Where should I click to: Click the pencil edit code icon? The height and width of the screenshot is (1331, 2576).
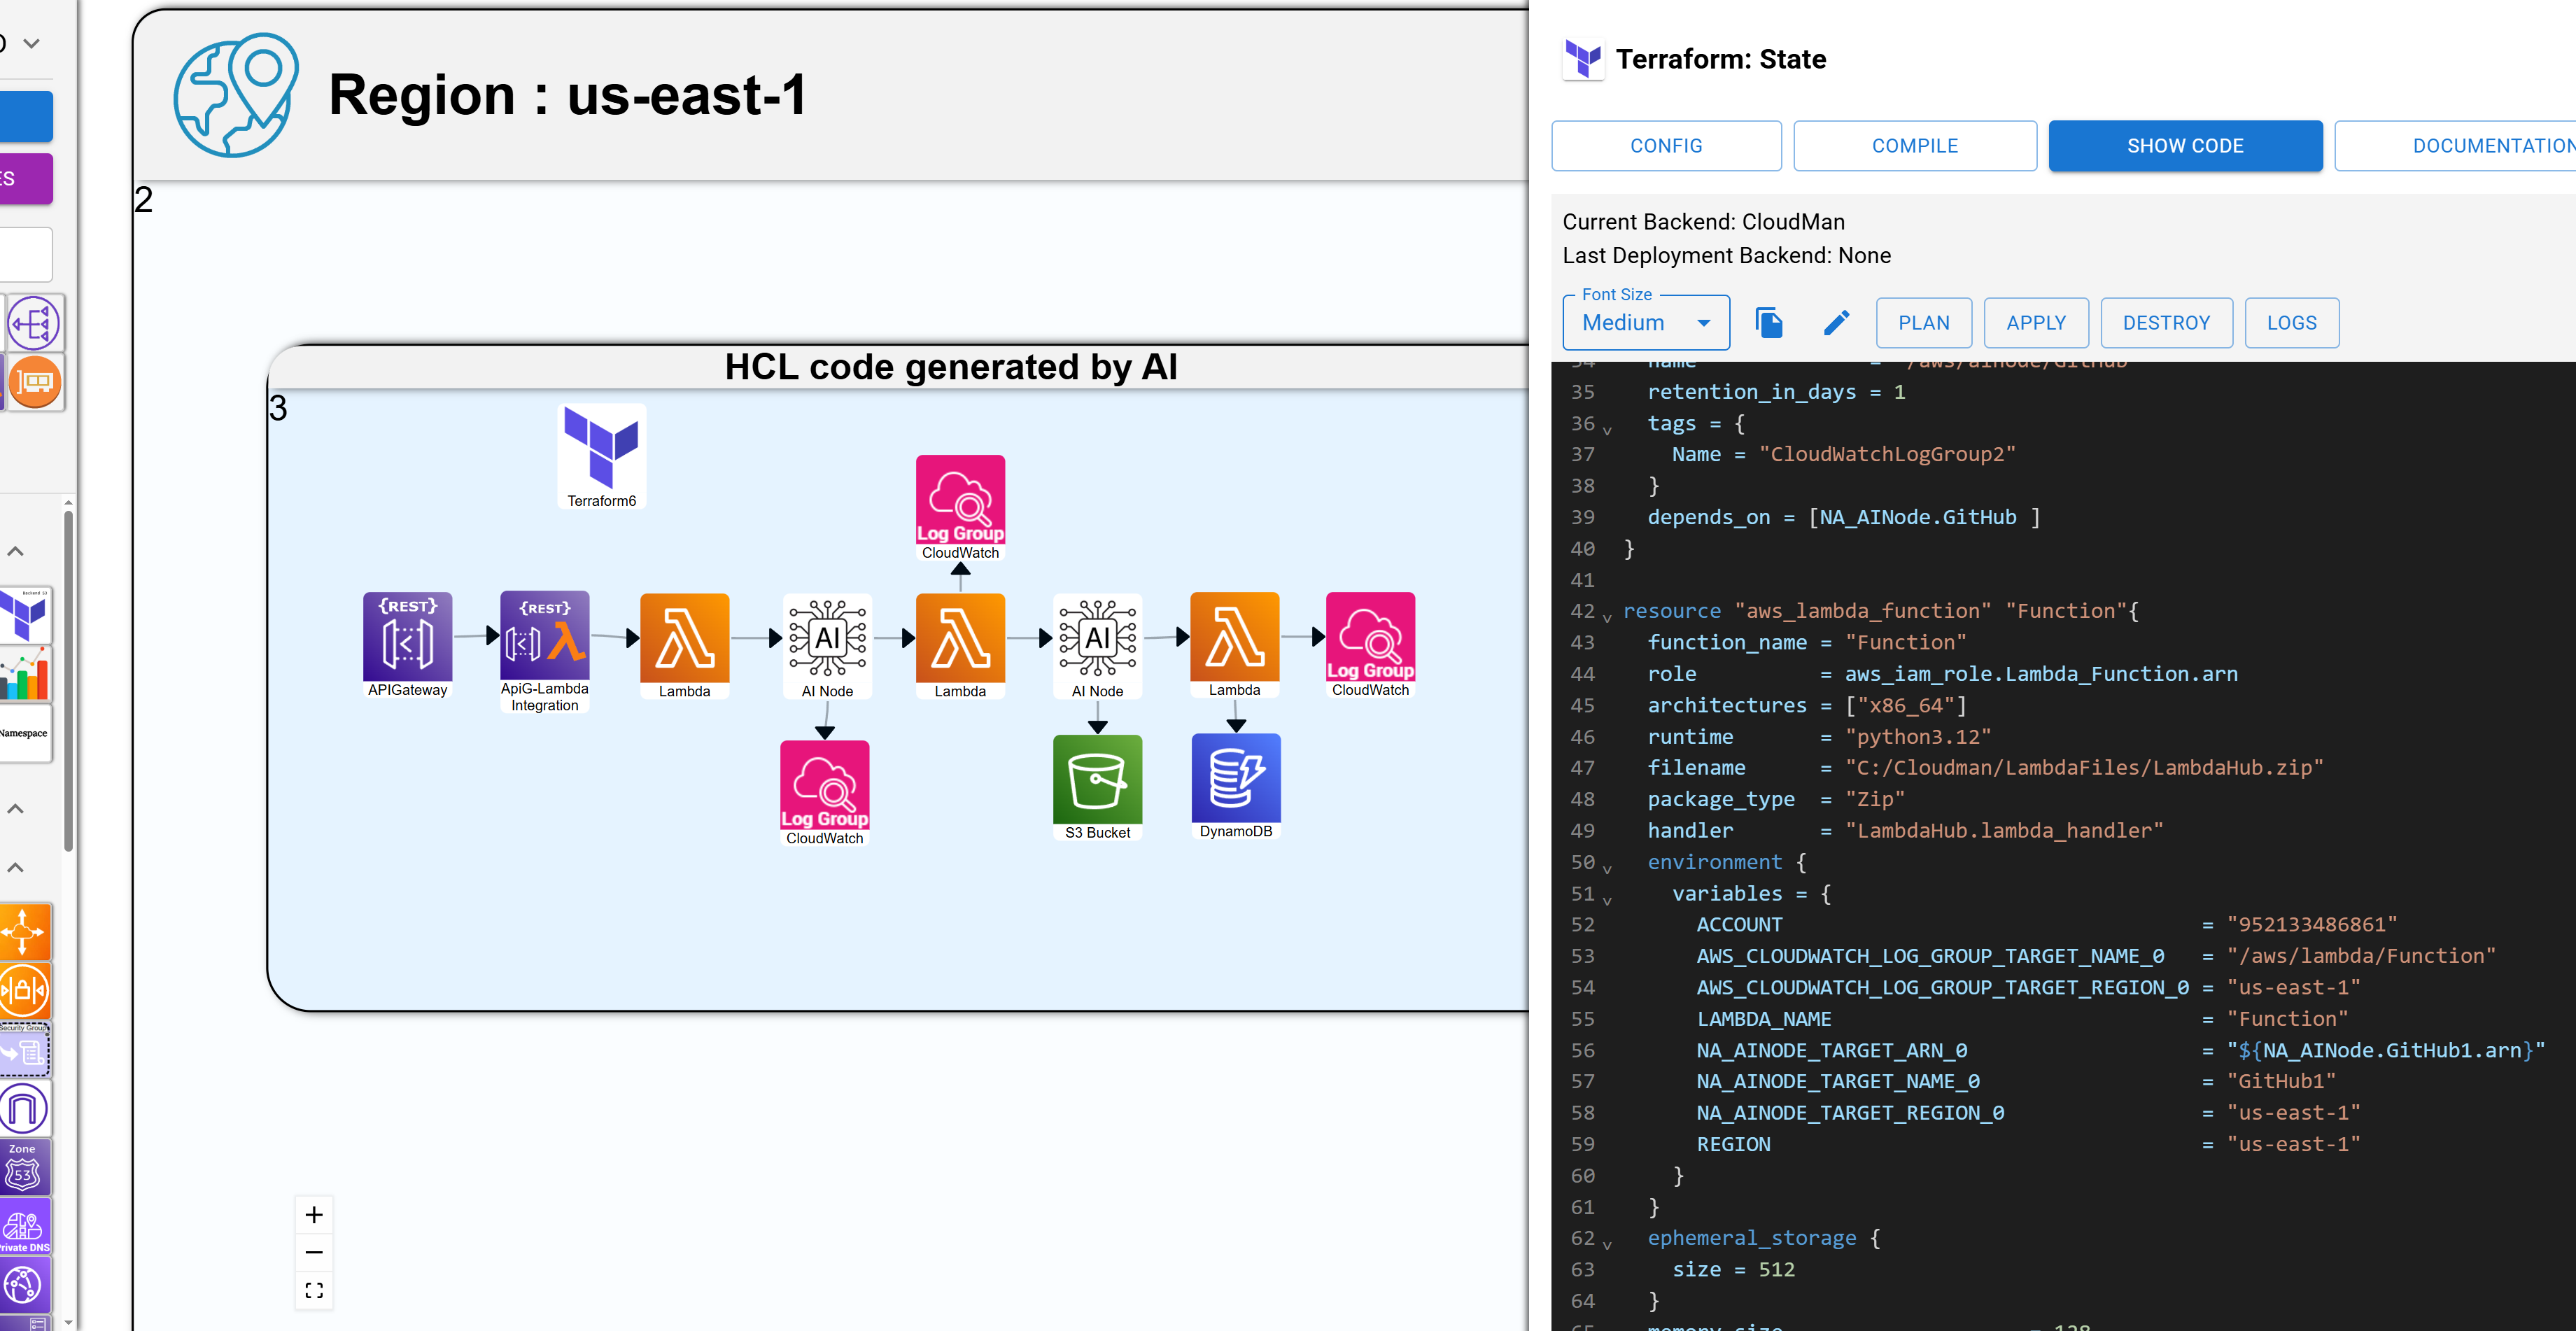[x=1836, y=322]
